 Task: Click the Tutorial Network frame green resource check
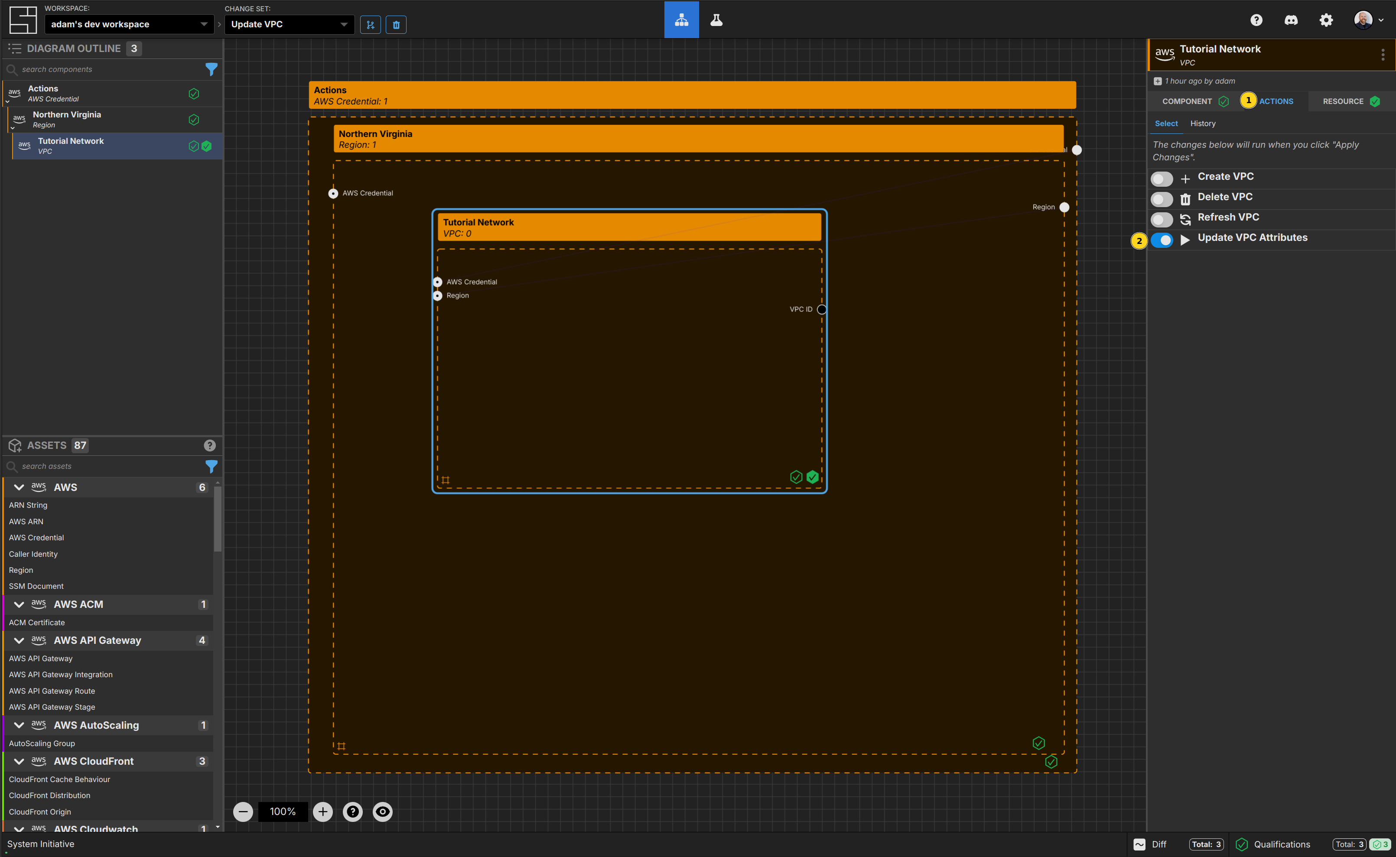click(813, 477)
